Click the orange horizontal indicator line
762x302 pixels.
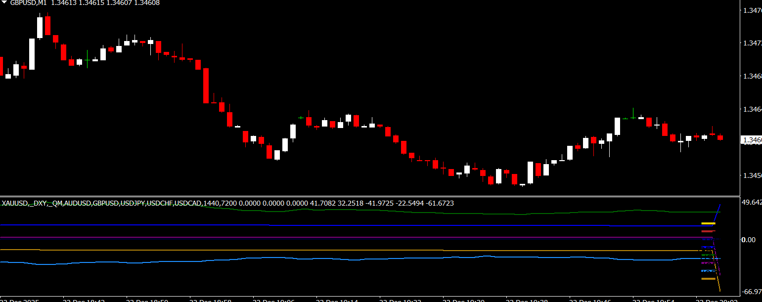pyautogui.click(x=346, y=251)
